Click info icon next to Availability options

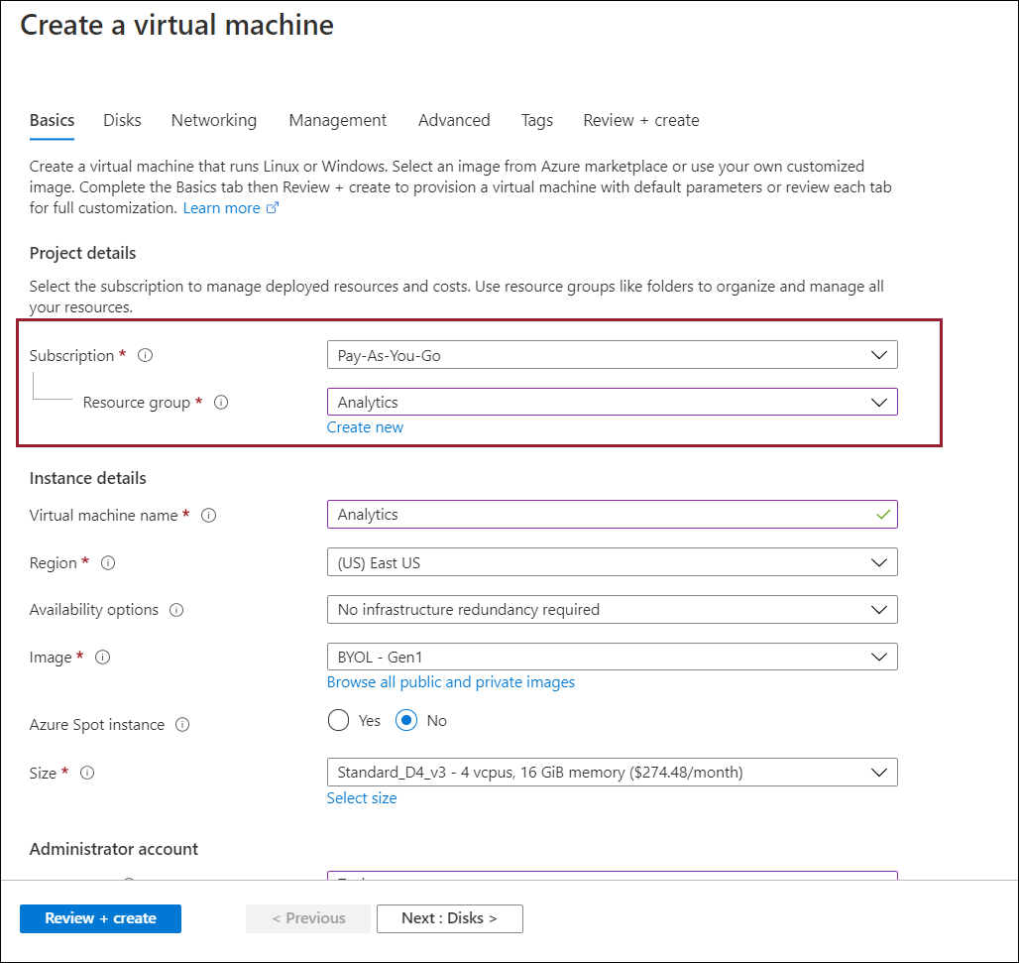pos(176,610)
